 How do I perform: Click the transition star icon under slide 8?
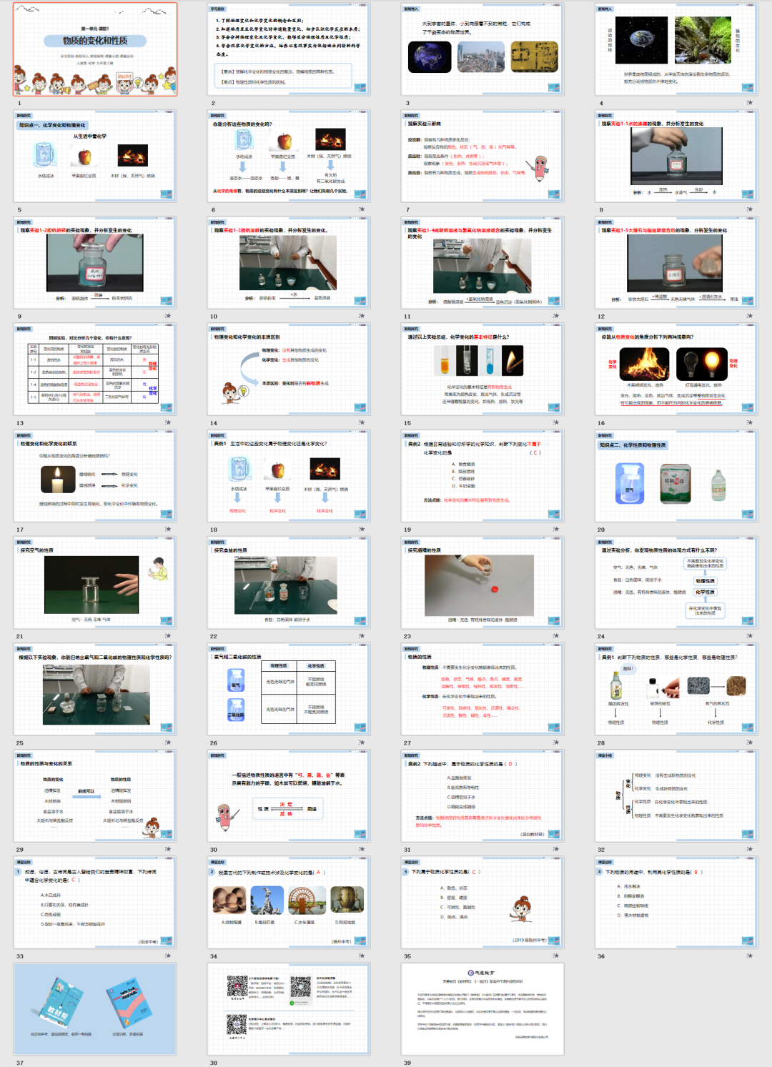click(749, 209)
